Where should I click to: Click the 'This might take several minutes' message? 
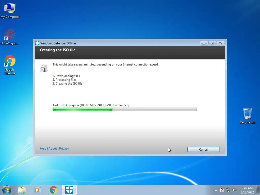tap(105, 64)
